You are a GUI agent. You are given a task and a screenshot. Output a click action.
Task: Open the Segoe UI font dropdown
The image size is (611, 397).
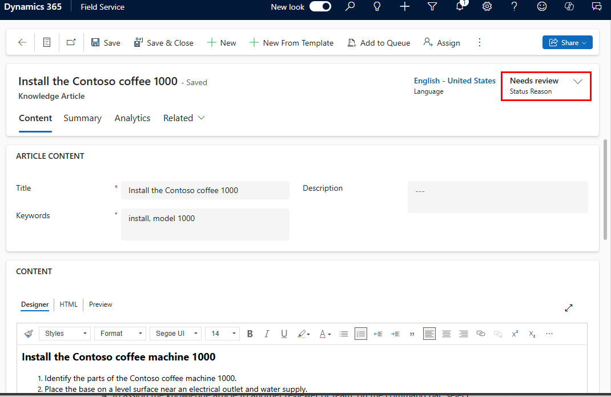tap(176, 334)
